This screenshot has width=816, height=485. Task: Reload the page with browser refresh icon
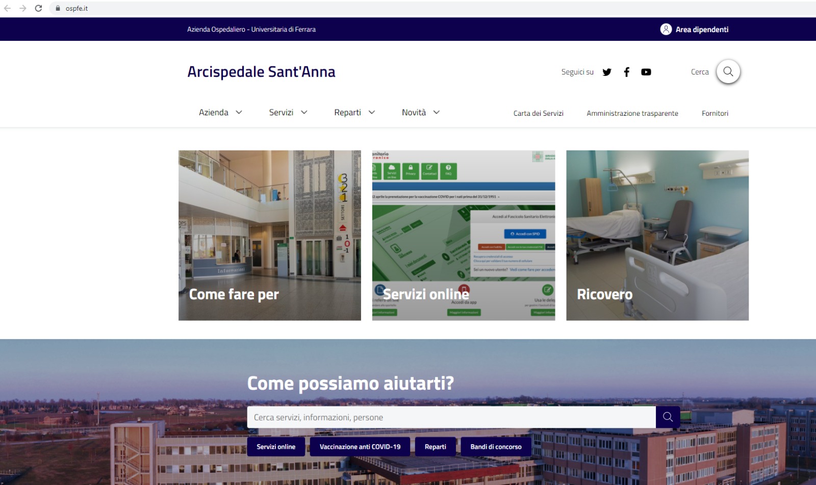click(38, 8)
